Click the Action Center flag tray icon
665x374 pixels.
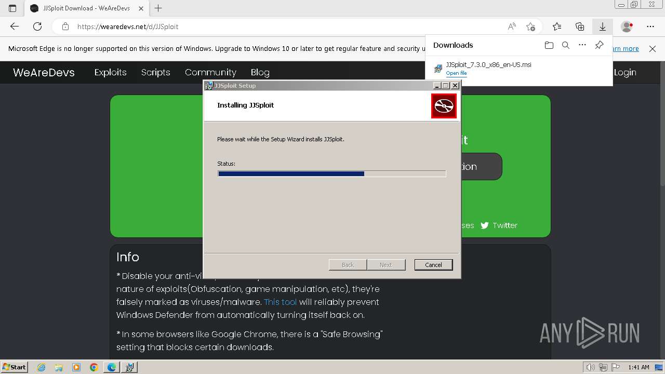(615, 367)
